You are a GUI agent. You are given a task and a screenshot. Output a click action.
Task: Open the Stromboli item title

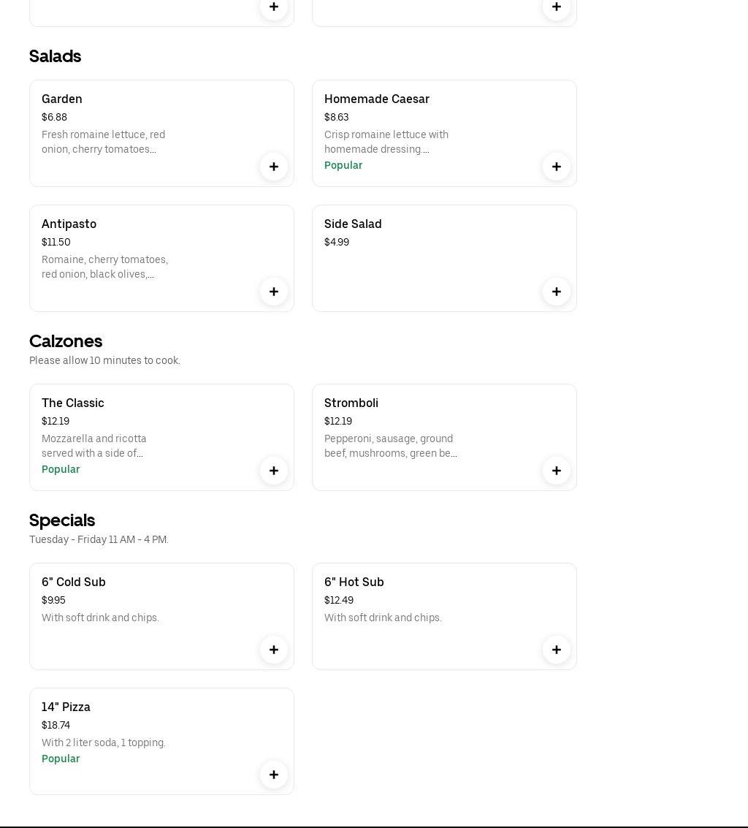351,403
